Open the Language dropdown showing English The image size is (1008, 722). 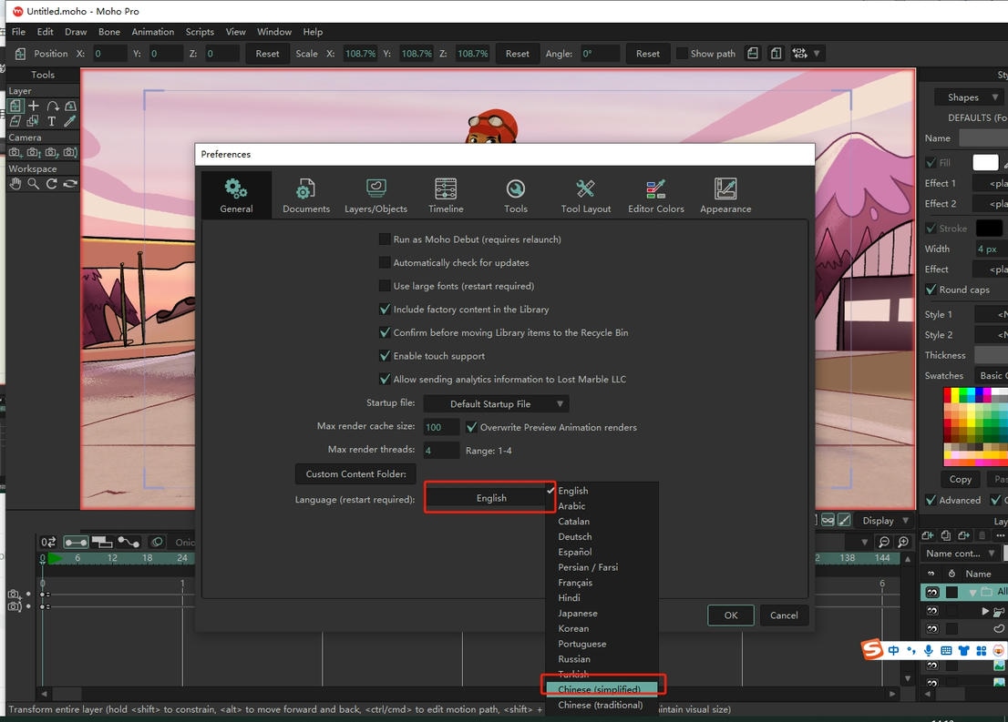point(490,498)
